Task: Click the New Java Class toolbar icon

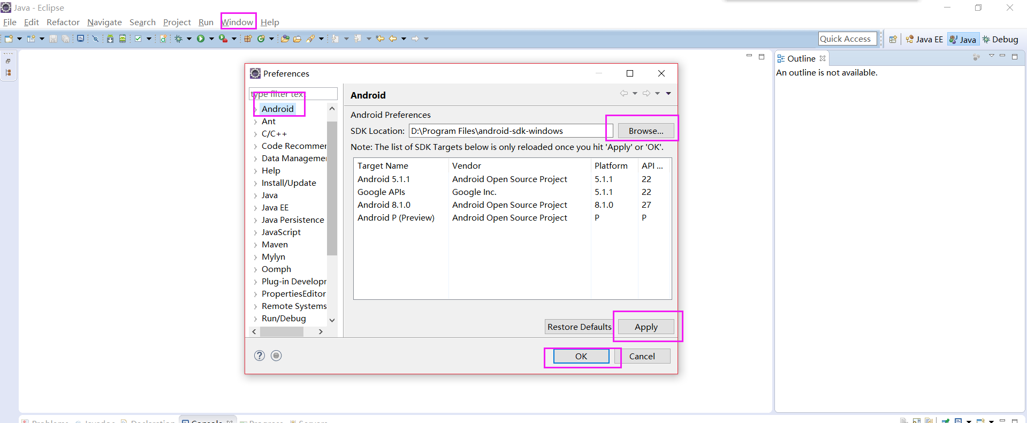Action: point(261,39)
